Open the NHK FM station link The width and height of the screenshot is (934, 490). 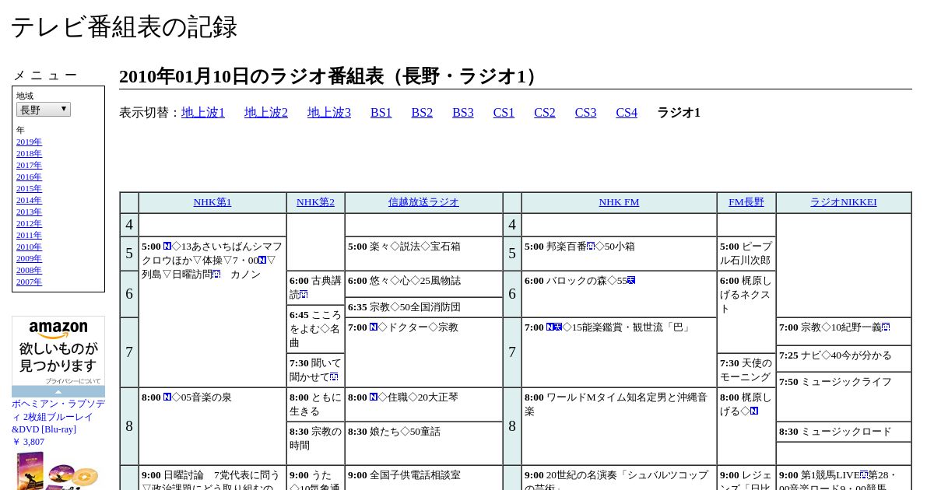pyautogui.click(x=619, y=202)
